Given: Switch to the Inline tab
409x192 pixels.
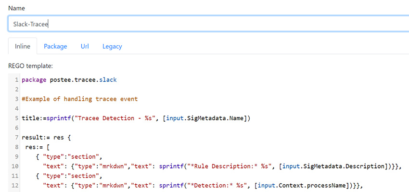Looking at the screenshot, I should click(23, 46).
